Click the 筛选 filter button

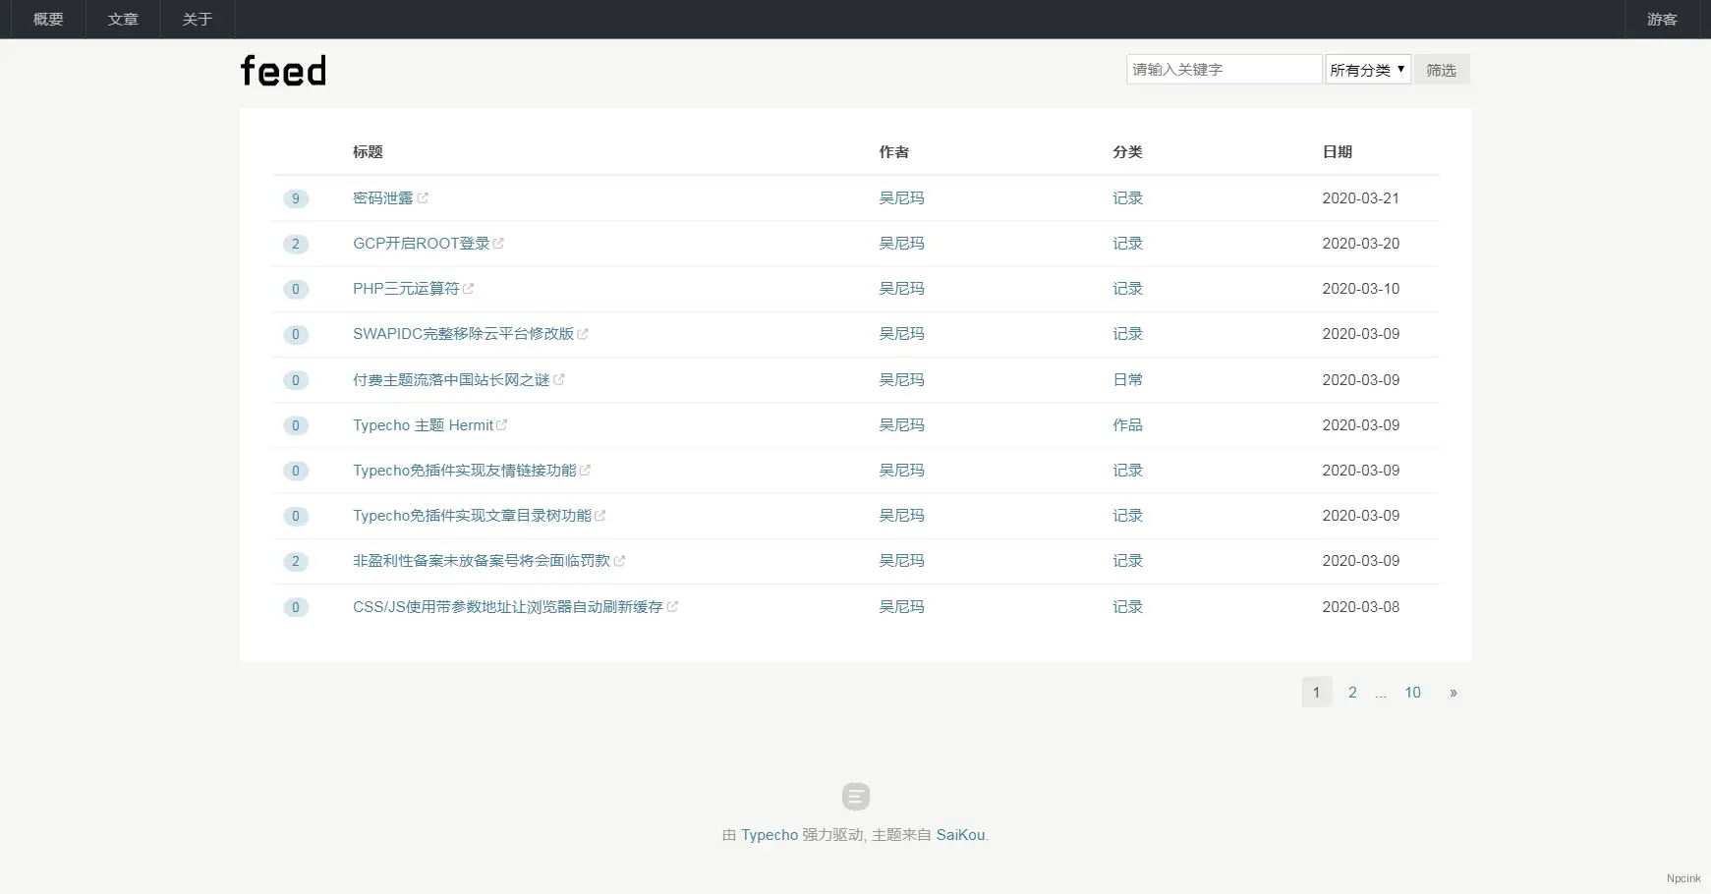coord(1442,69)
